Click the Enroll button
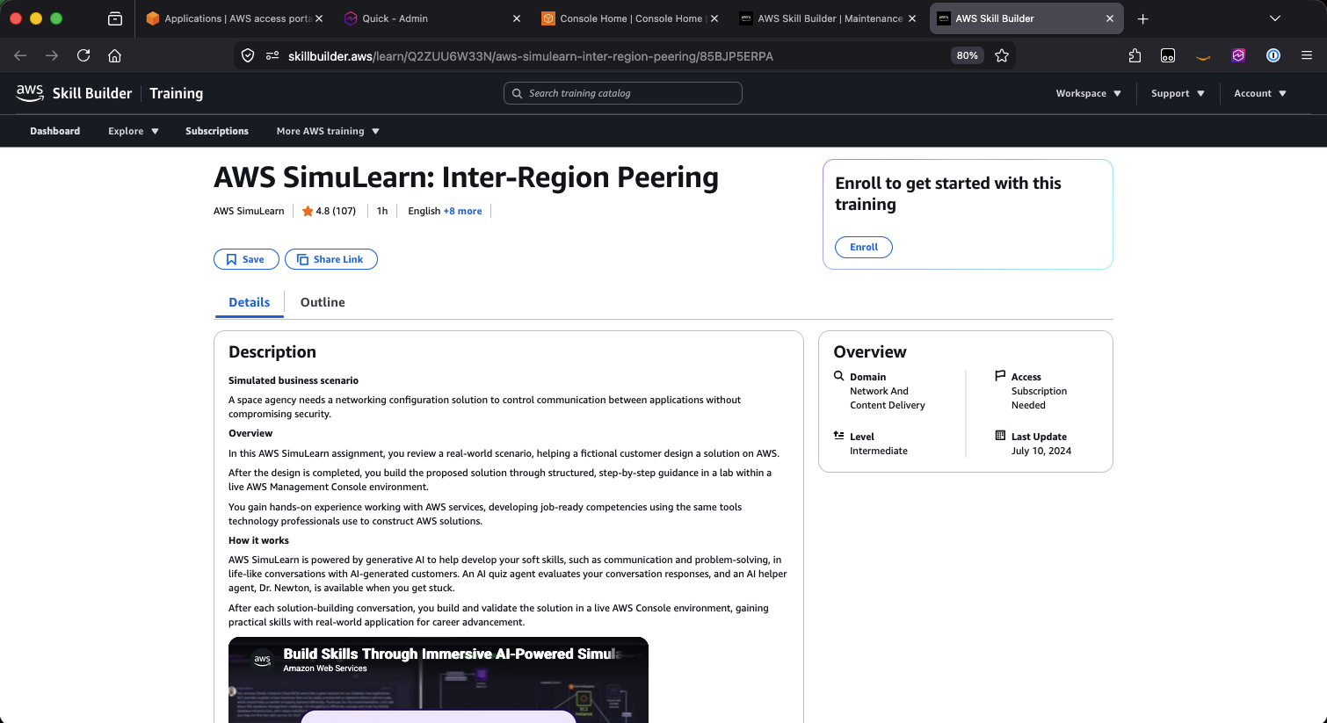Image resolution: width=1327 pixels, height=723 pixels. [864, 247]
